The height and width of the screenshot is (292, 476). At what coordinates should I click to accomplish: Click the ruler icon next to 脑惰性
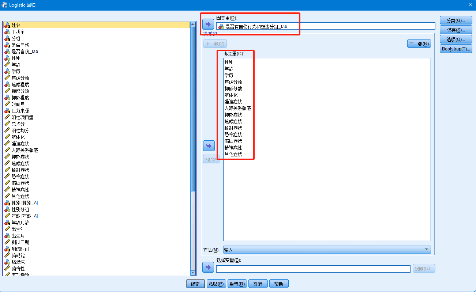click(x=7, y=269)
